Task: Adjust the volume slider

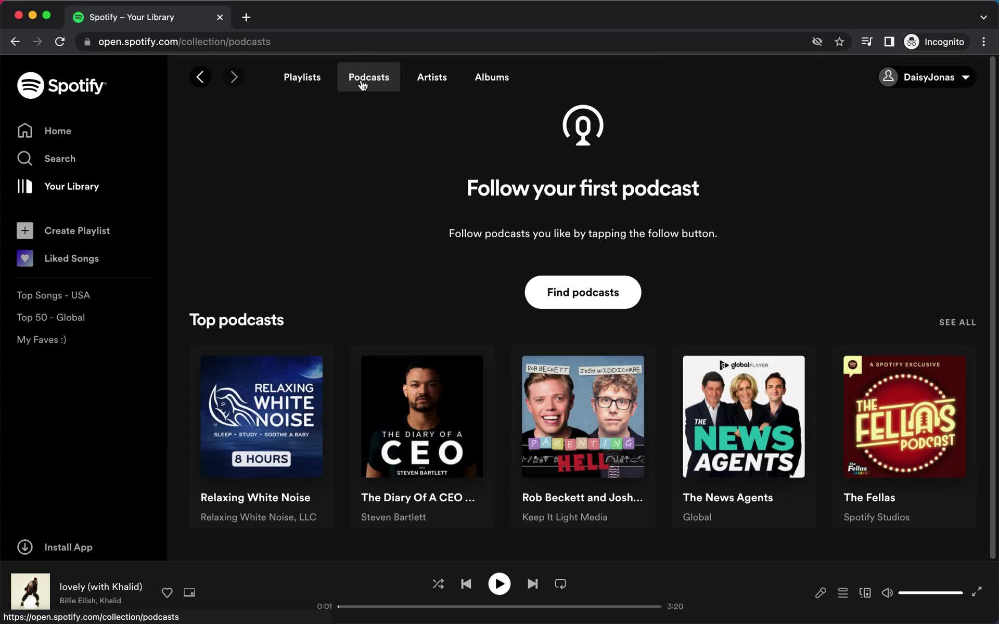Action: coord(930,592)
